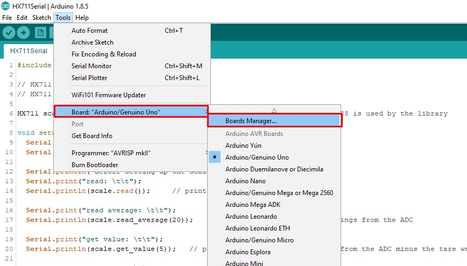Choose Auto Format from Tools menu
Image resolution: width=467 pixels, height=266 pixels.
click(x=132, y=30)
